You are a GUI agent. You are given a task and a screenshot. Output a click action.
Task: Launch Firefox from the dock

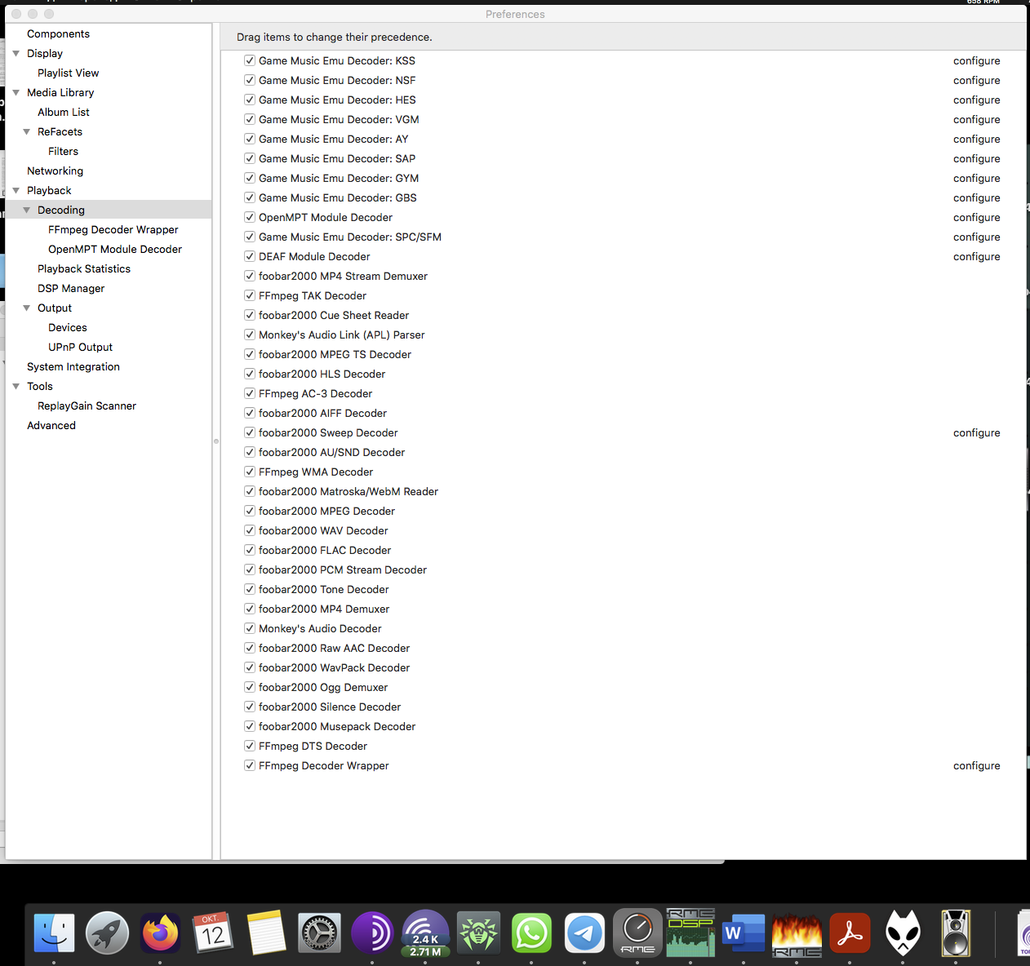pos(160,933)
